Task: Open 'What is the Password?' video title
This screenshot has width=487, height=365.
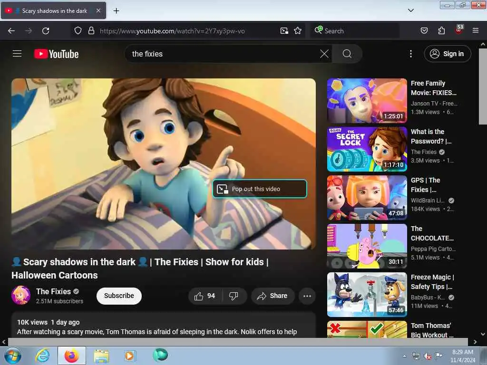Action: pyautogui.click(x=431, y=136)
